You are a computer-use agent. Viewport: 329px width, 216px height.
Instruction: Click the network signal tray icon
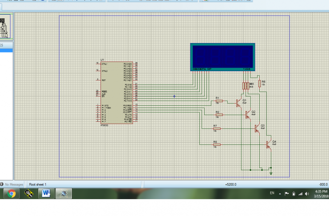coord(300,194)
